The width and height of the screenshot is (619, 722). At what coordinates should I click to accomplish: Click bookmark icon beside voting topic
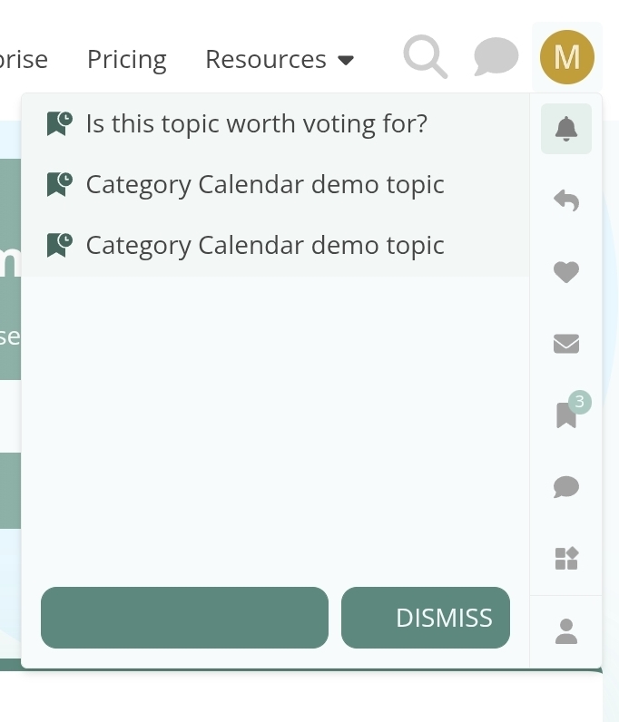[60, 123]
